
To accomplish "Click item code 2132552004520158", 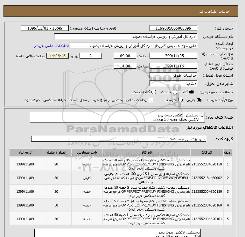I will click(207, 164).
